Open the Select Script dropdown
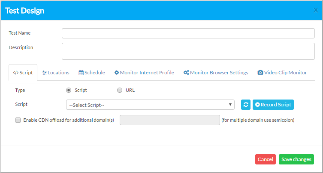This screenshot has height=173, width=323. pyautogui.click(x=150, y=105)
